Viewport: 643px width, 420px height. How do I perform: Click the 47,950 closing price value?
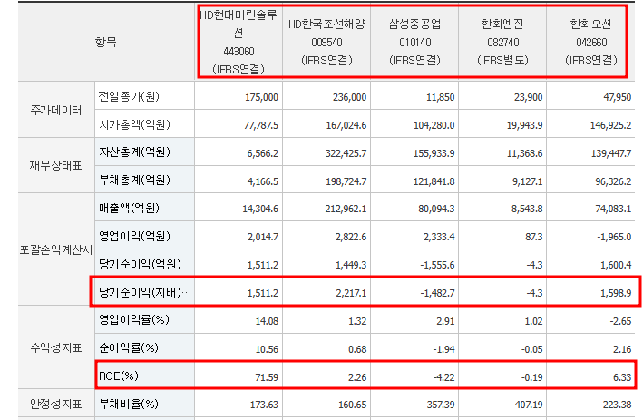tap(618, 97)
